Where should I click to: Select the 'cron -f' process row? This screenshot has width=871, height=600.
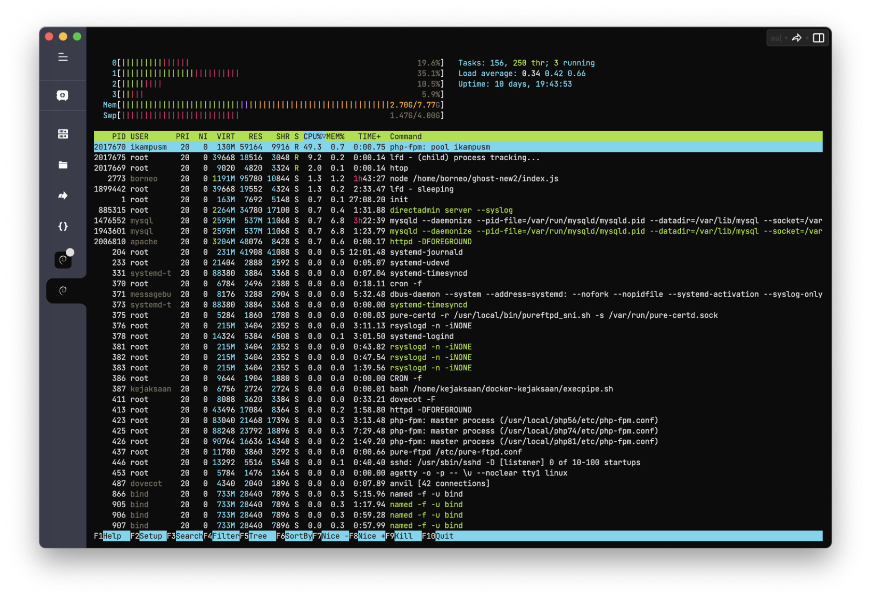pos(458,284)
